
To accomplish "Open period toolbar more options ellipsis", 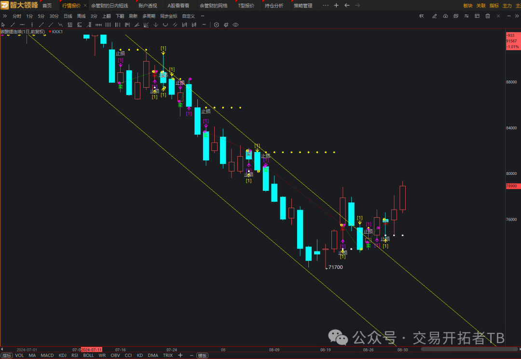I will coord(203,16).
